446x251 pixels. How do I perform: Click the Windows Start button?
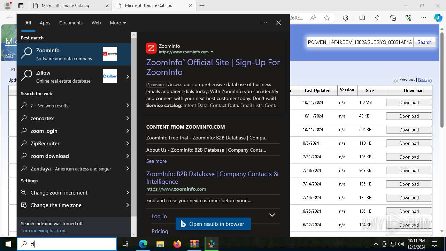(8, 244)
